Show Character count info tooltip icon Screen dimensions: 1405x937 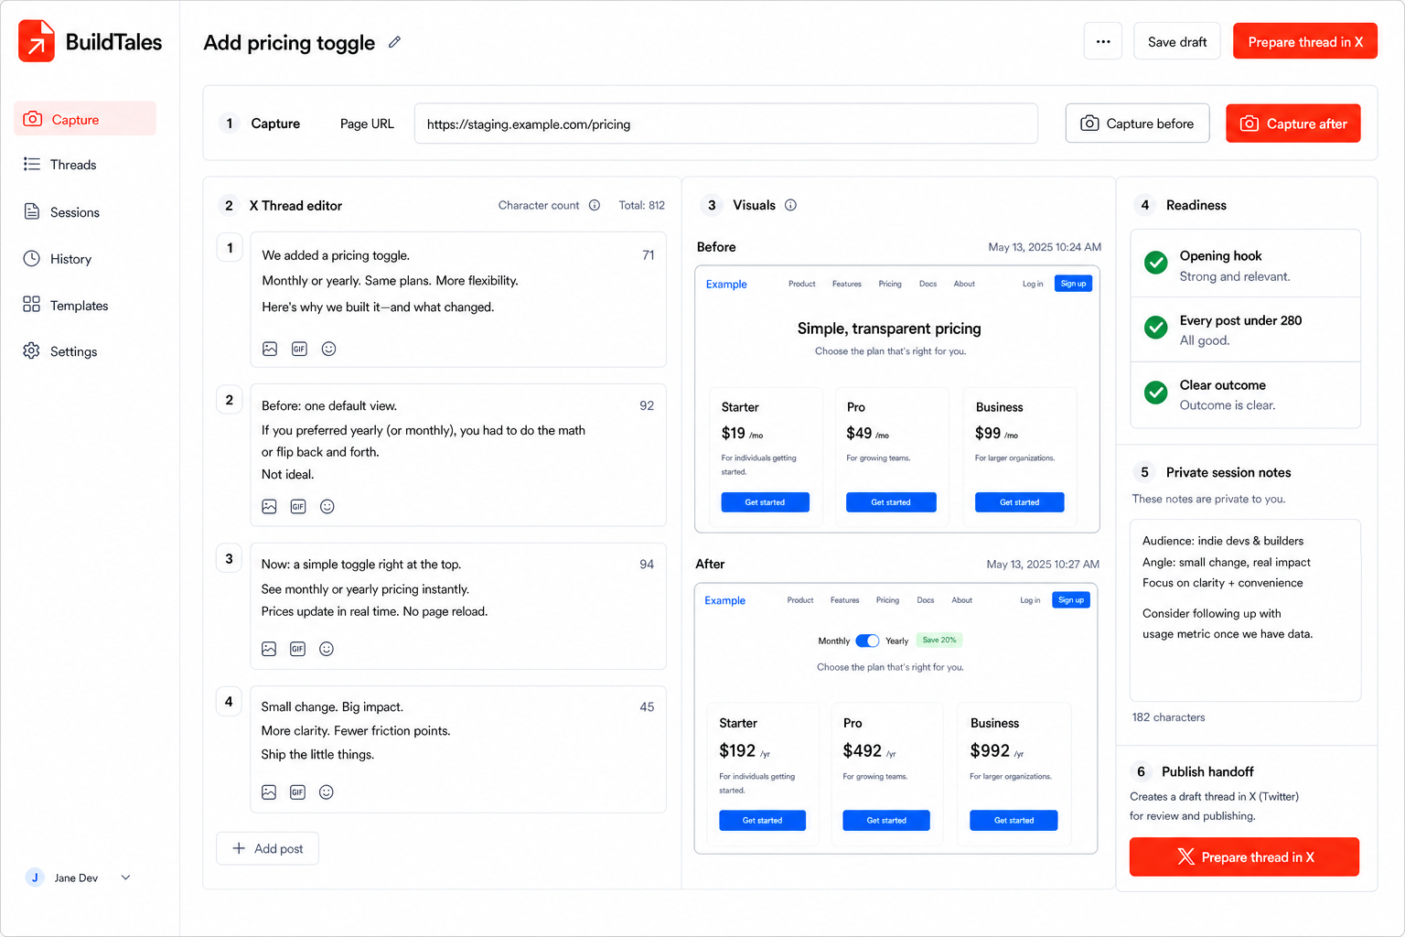pyautogui.click(x=595, y=205)
